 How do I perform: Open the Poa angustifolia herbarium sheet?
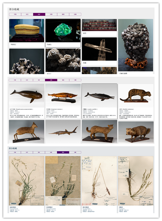click(99, 181)
